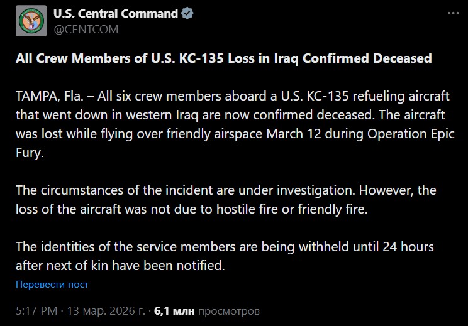Click the Перевести пост translate link
This screenshot has height=326, width=468.
pyautogui.click(x=52, y=285)
